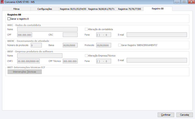Check Gerar Registro '88ENCERRAMENTO' option
Image resolution: width=195 pixels, height=119 pixels.
click(x=120, y=45)
